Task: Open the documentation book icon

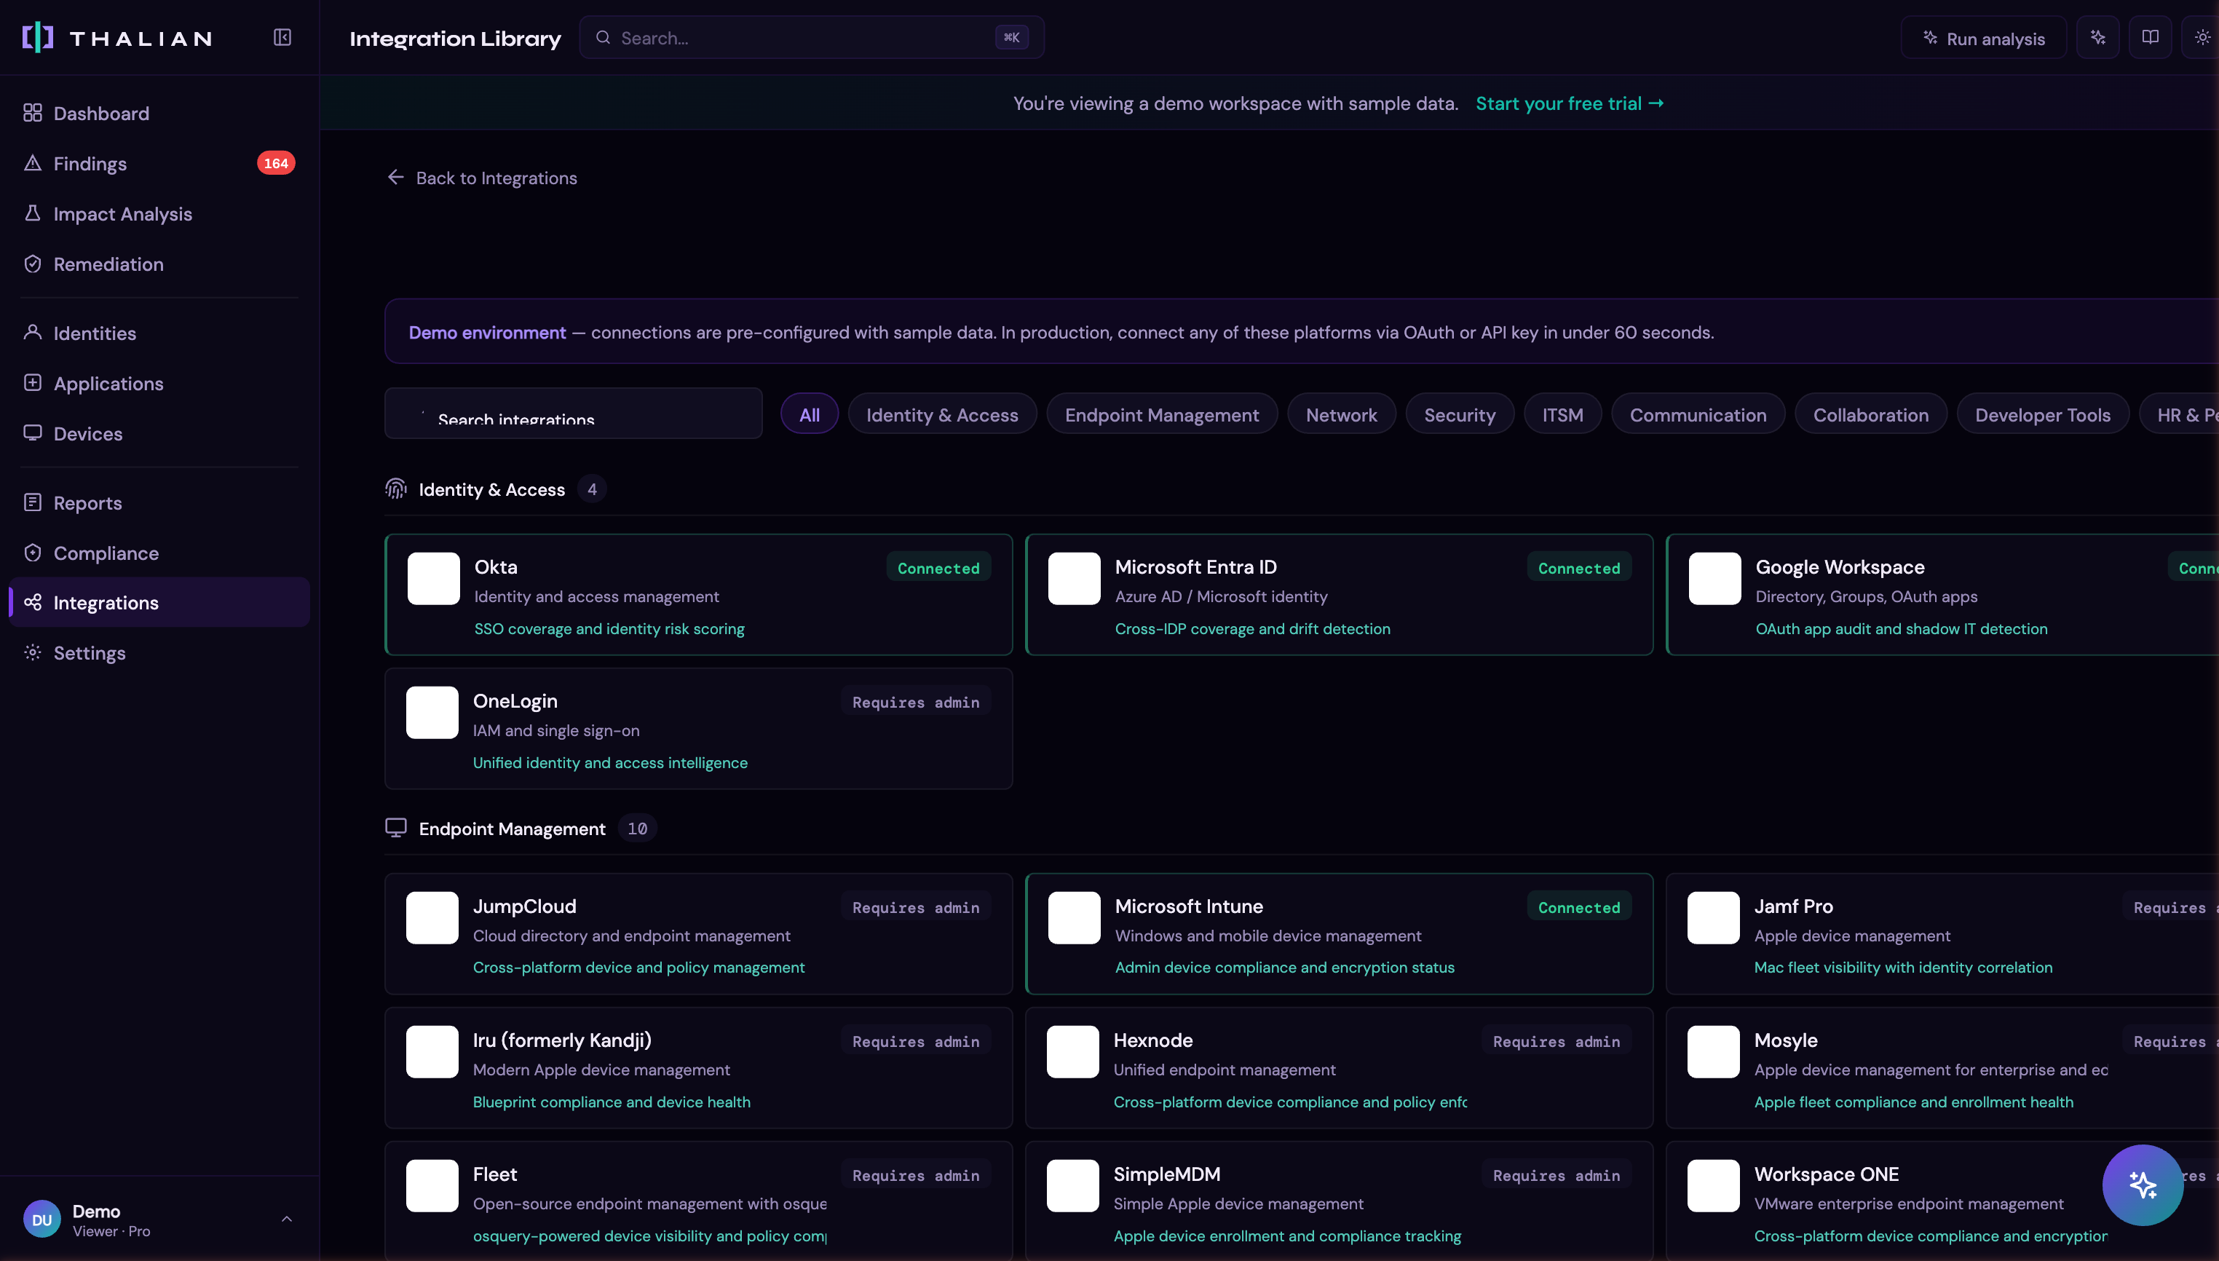Action: pyautogui.click(x=2150, y=37)
